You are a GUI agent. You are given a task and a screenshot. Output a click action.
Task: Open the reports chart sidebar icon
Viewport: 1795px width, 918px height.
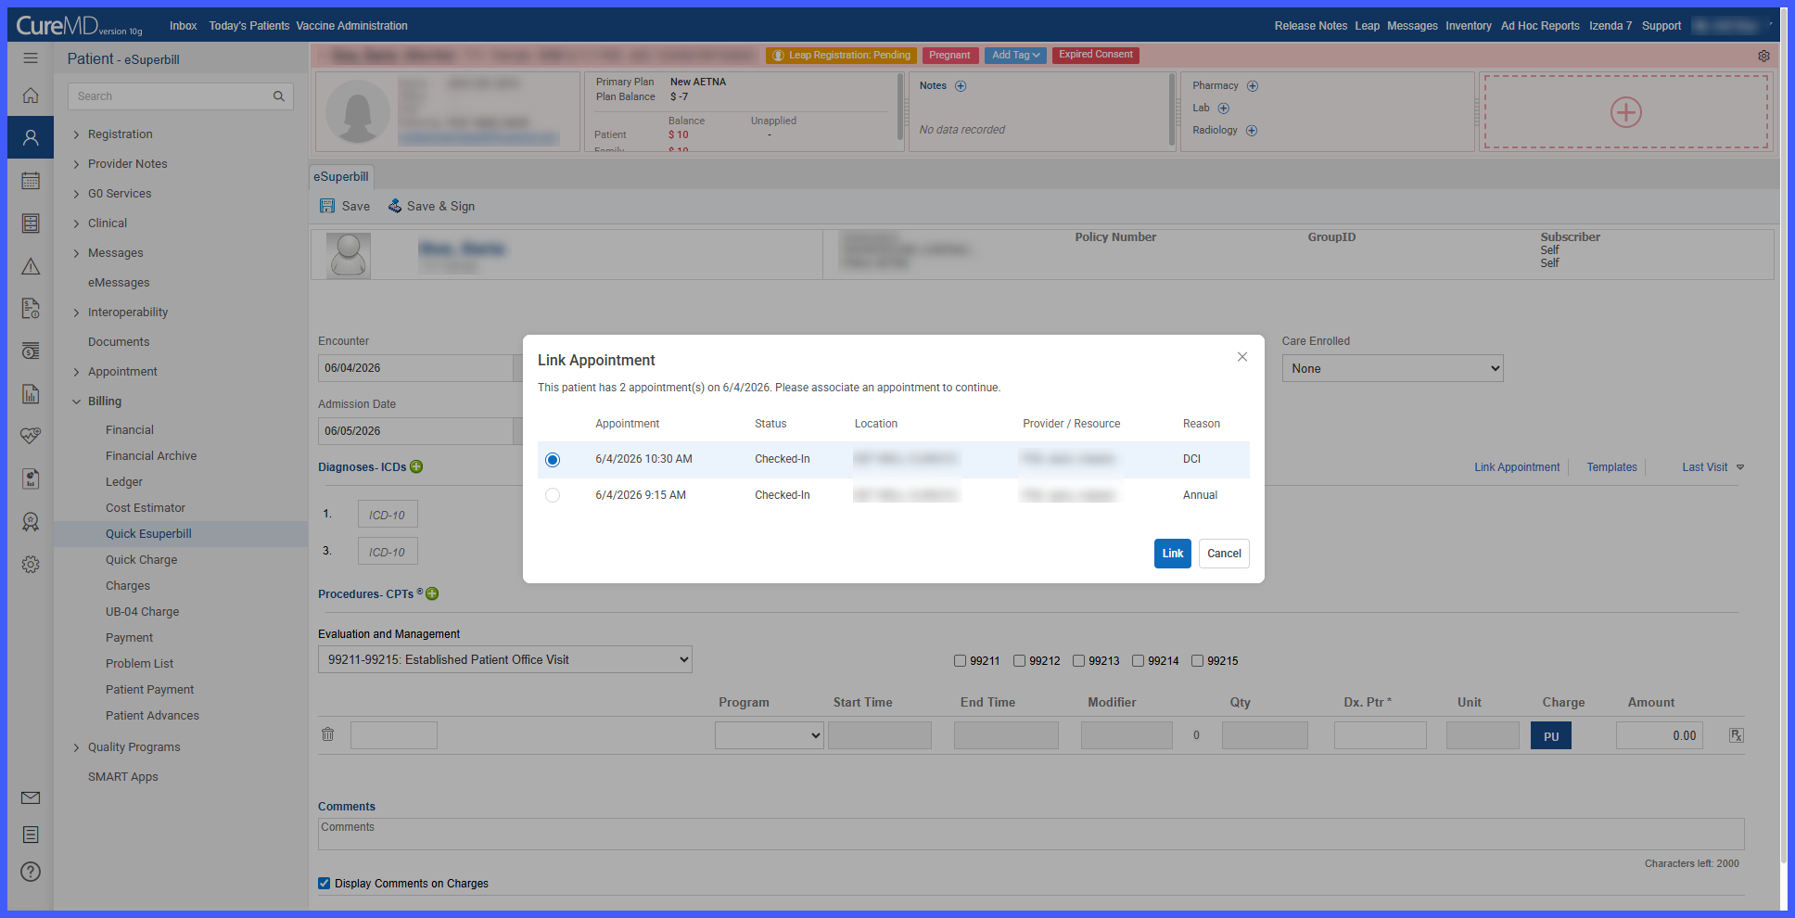coord(31,394)
